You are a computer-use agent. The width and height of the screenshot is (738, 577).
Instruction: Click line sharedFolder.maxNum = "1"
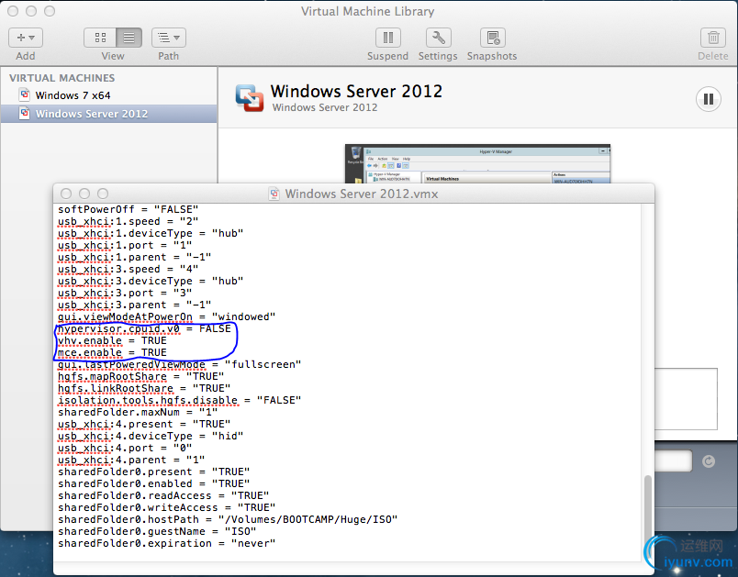[x=138, y=413]
